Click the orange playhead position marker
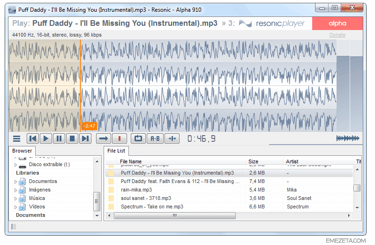Viewport: 375px width, 245px height. click(80, 85)
